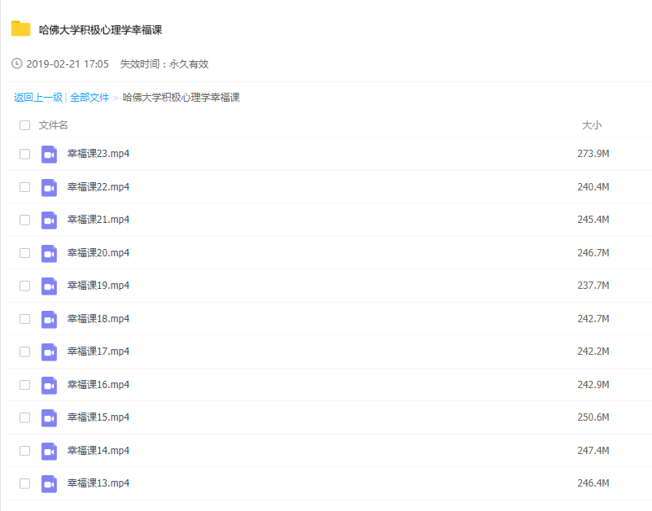The width and height of the screenshot is (652, 511).
Task: Click video icon for 幸福课22.mp4
Action: pos(49,187)
